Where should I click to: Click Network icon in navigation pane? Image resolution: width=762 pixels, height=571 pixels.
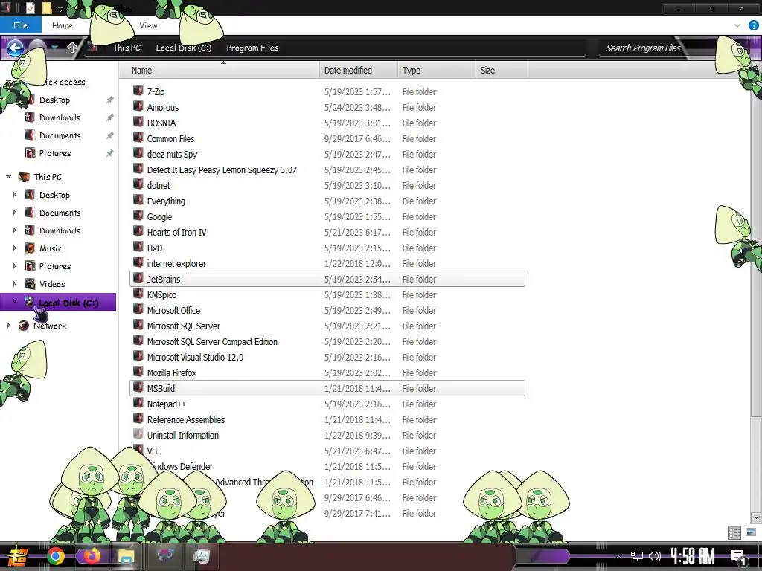(23, 326)
